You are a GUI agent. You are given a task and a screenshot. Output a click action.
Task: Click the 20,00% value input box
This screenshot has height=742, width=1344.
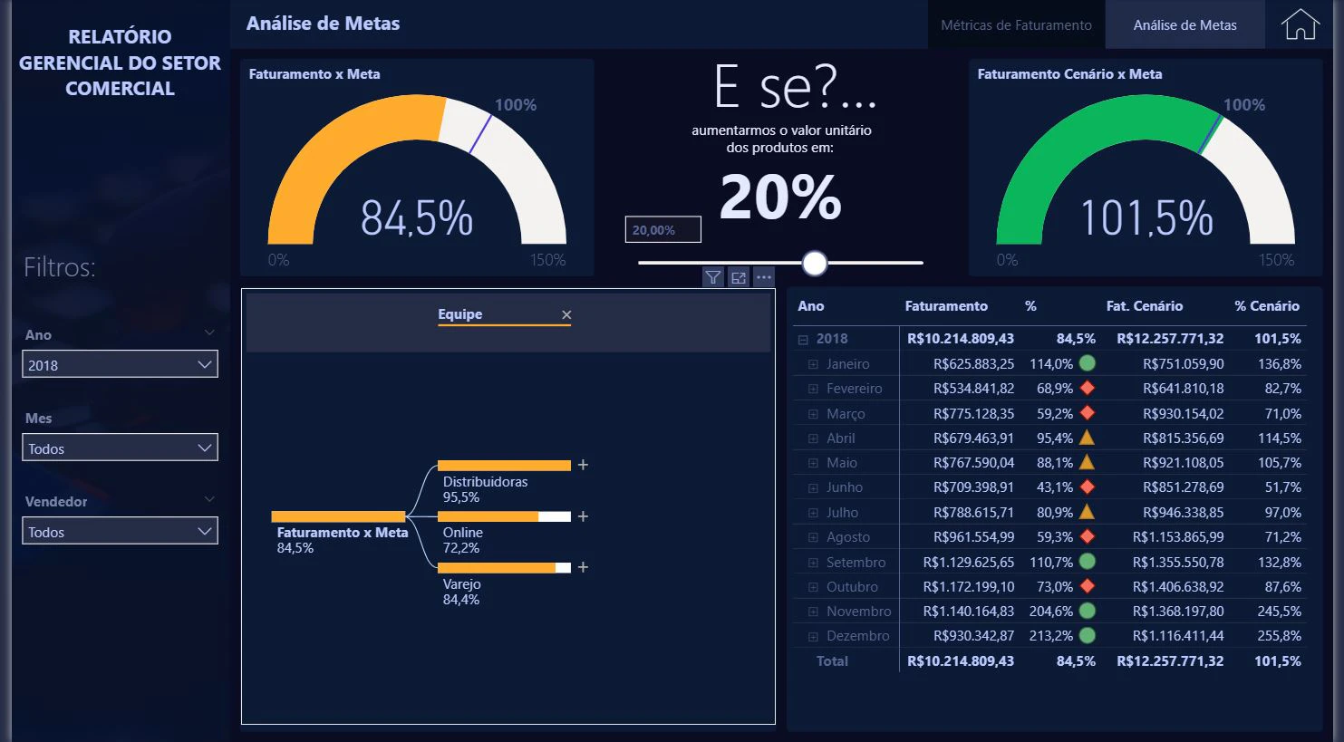click(662, 230)
